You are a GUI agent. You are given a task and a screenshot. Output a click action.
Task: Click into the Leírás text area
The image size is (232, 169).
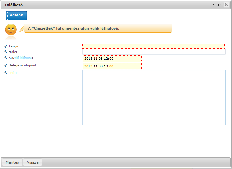point(154,98)
